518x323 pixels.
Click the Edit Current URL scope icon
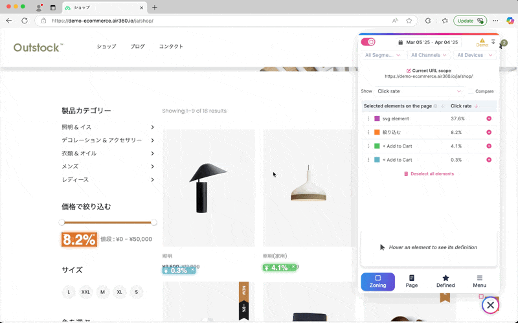[x=408, y=71]
